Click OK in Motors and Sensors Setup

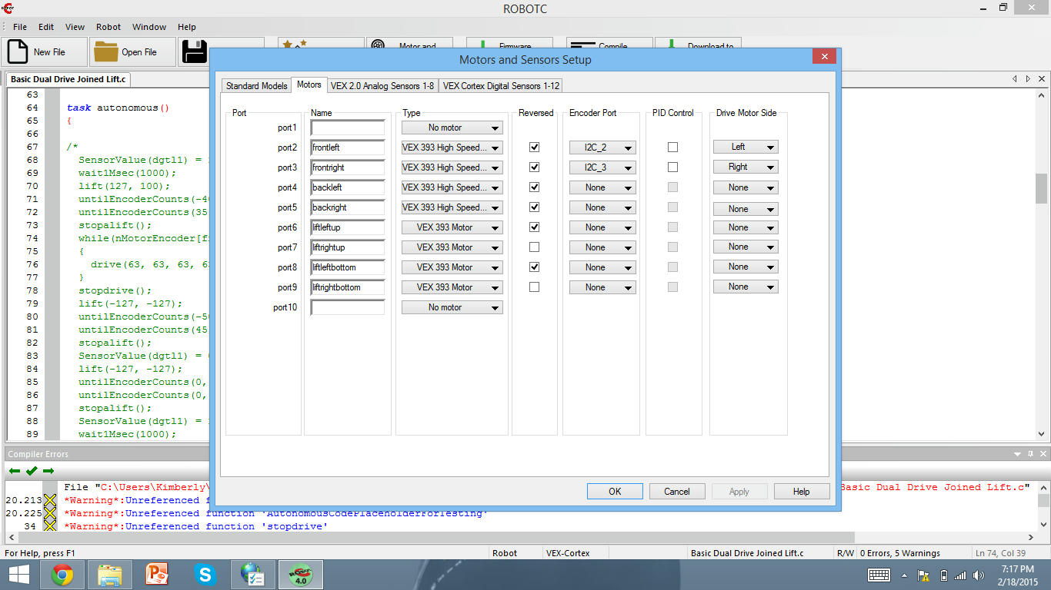pyautogui.click(x=615, y=492)
